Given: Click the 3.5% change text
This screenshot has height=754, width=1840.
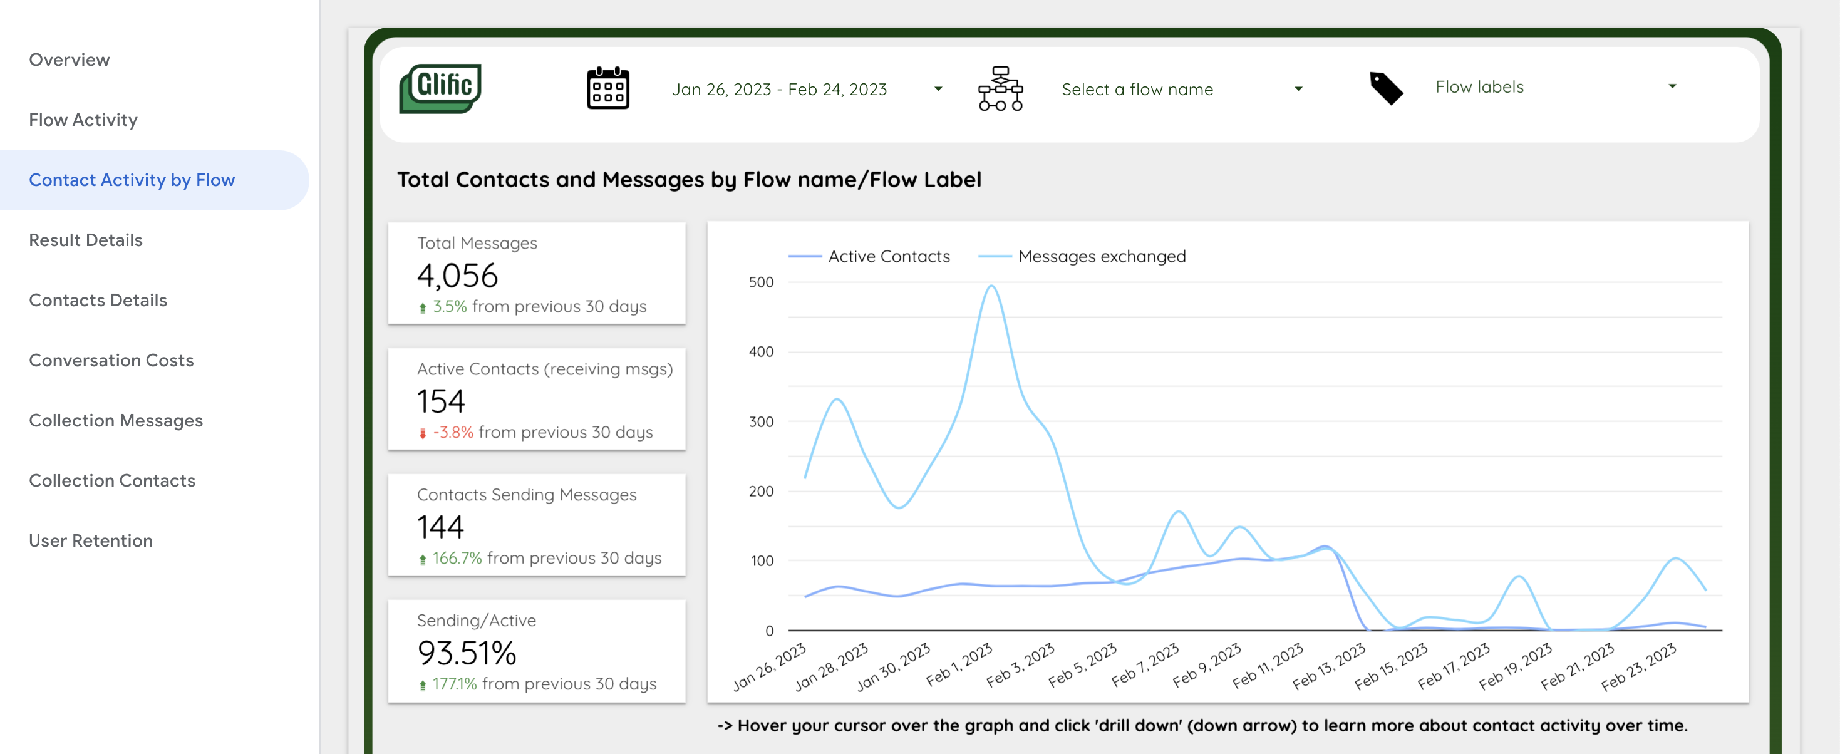Looking at the screenshot, I should click(450, 306).
